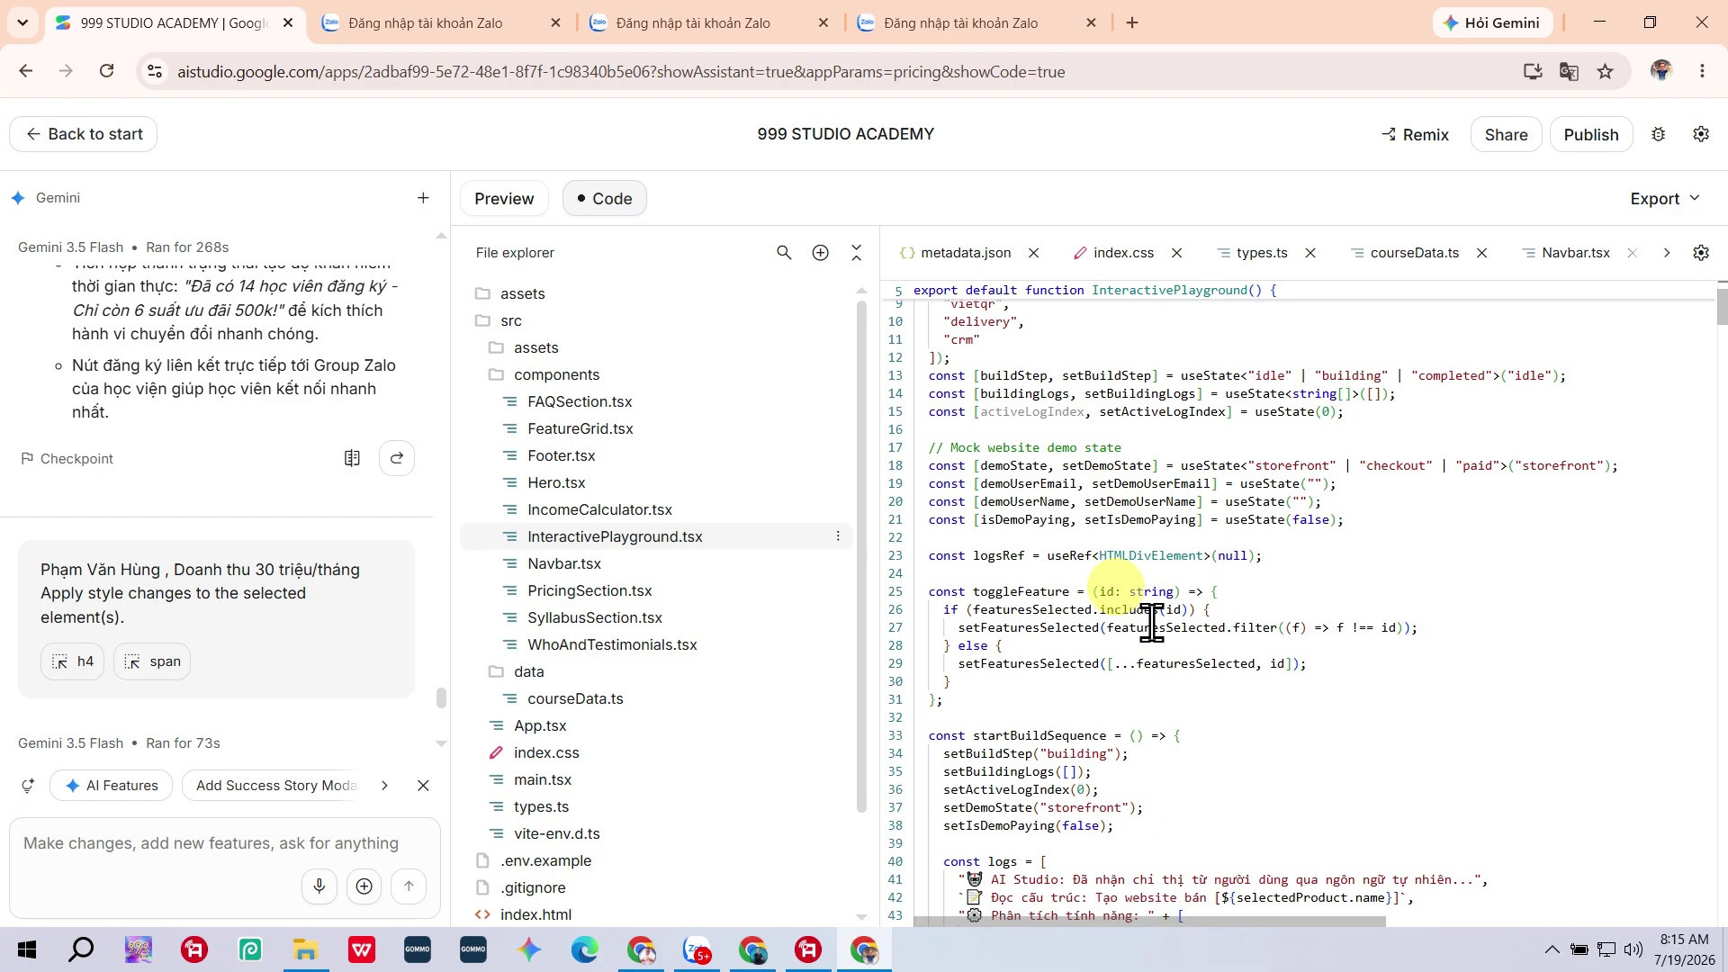This screenshot has height=972, width=1728.
Task: Restore the checkpoint with arrow icon
Action: click(x=397, y=458)
